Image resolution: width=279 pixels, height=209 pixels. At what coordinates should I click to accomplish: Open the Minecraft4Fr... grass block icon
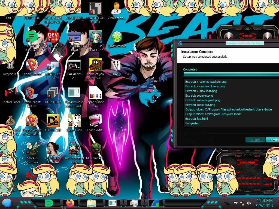coord(95,149)
